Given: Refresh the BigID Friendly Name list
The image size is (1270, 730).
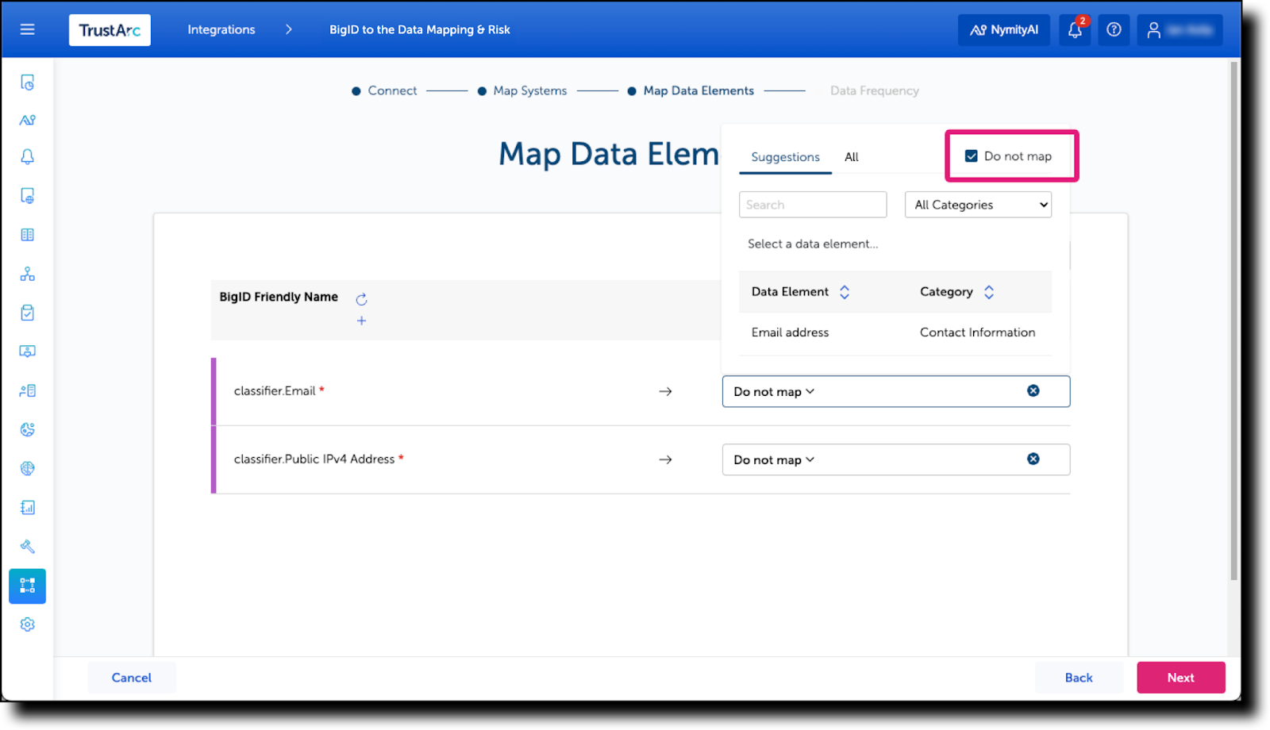Looking at the screenshot, I should point(361,299).
